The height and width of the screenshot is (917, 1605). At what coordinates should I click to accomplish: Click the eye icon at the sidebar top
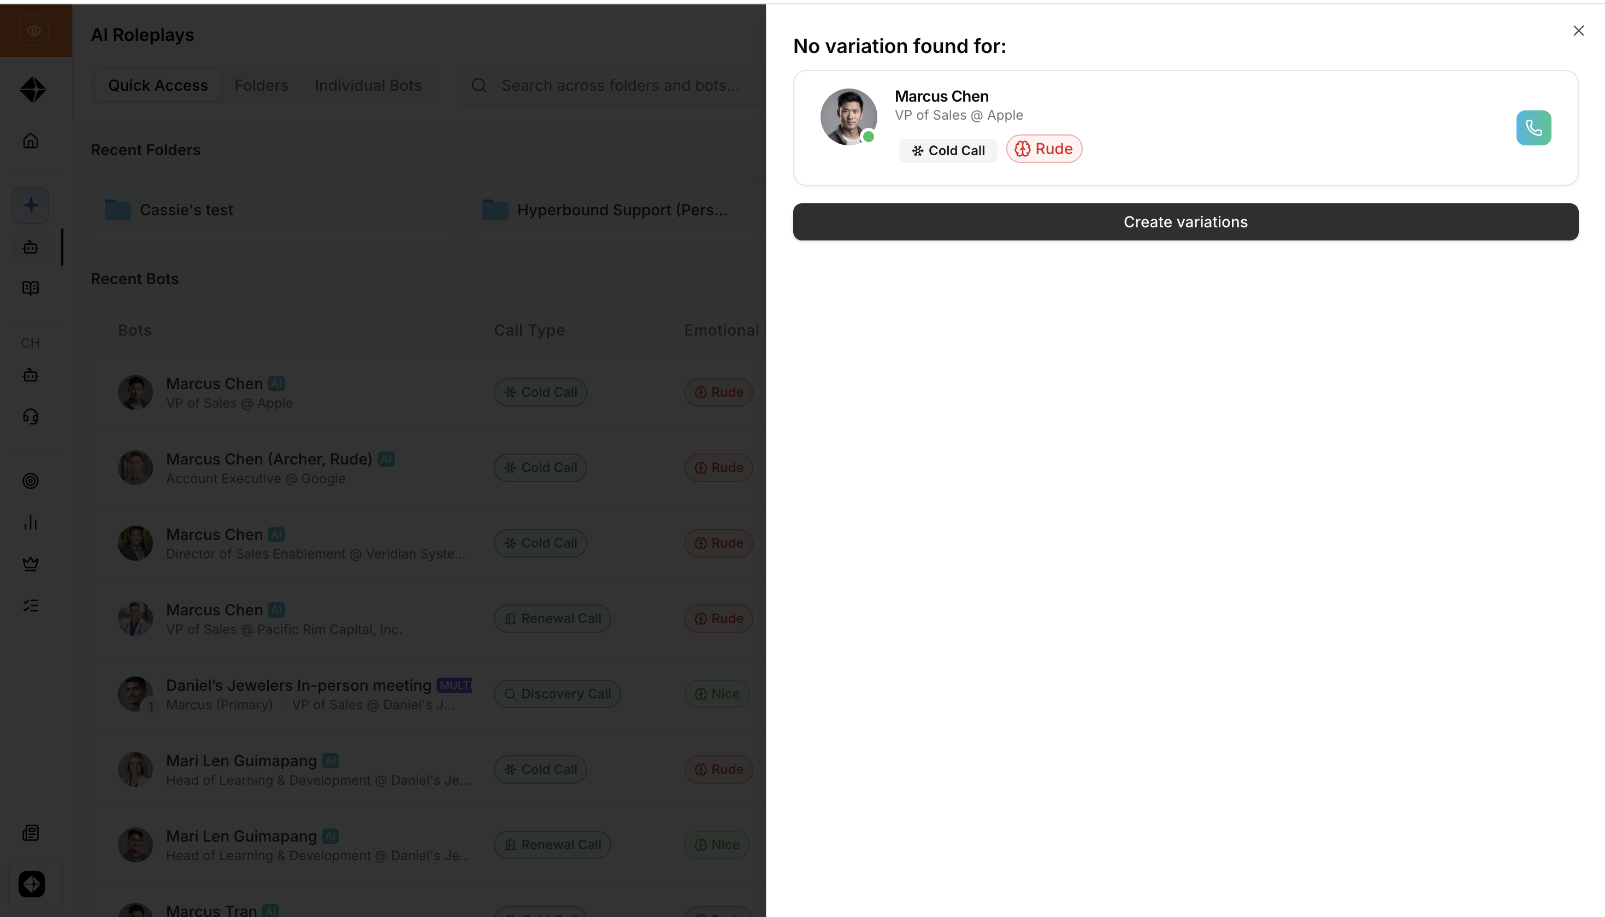33,30
